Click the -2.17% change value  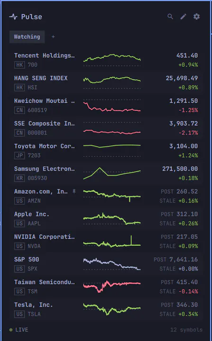pyautogui.click(x=188, y=133)
